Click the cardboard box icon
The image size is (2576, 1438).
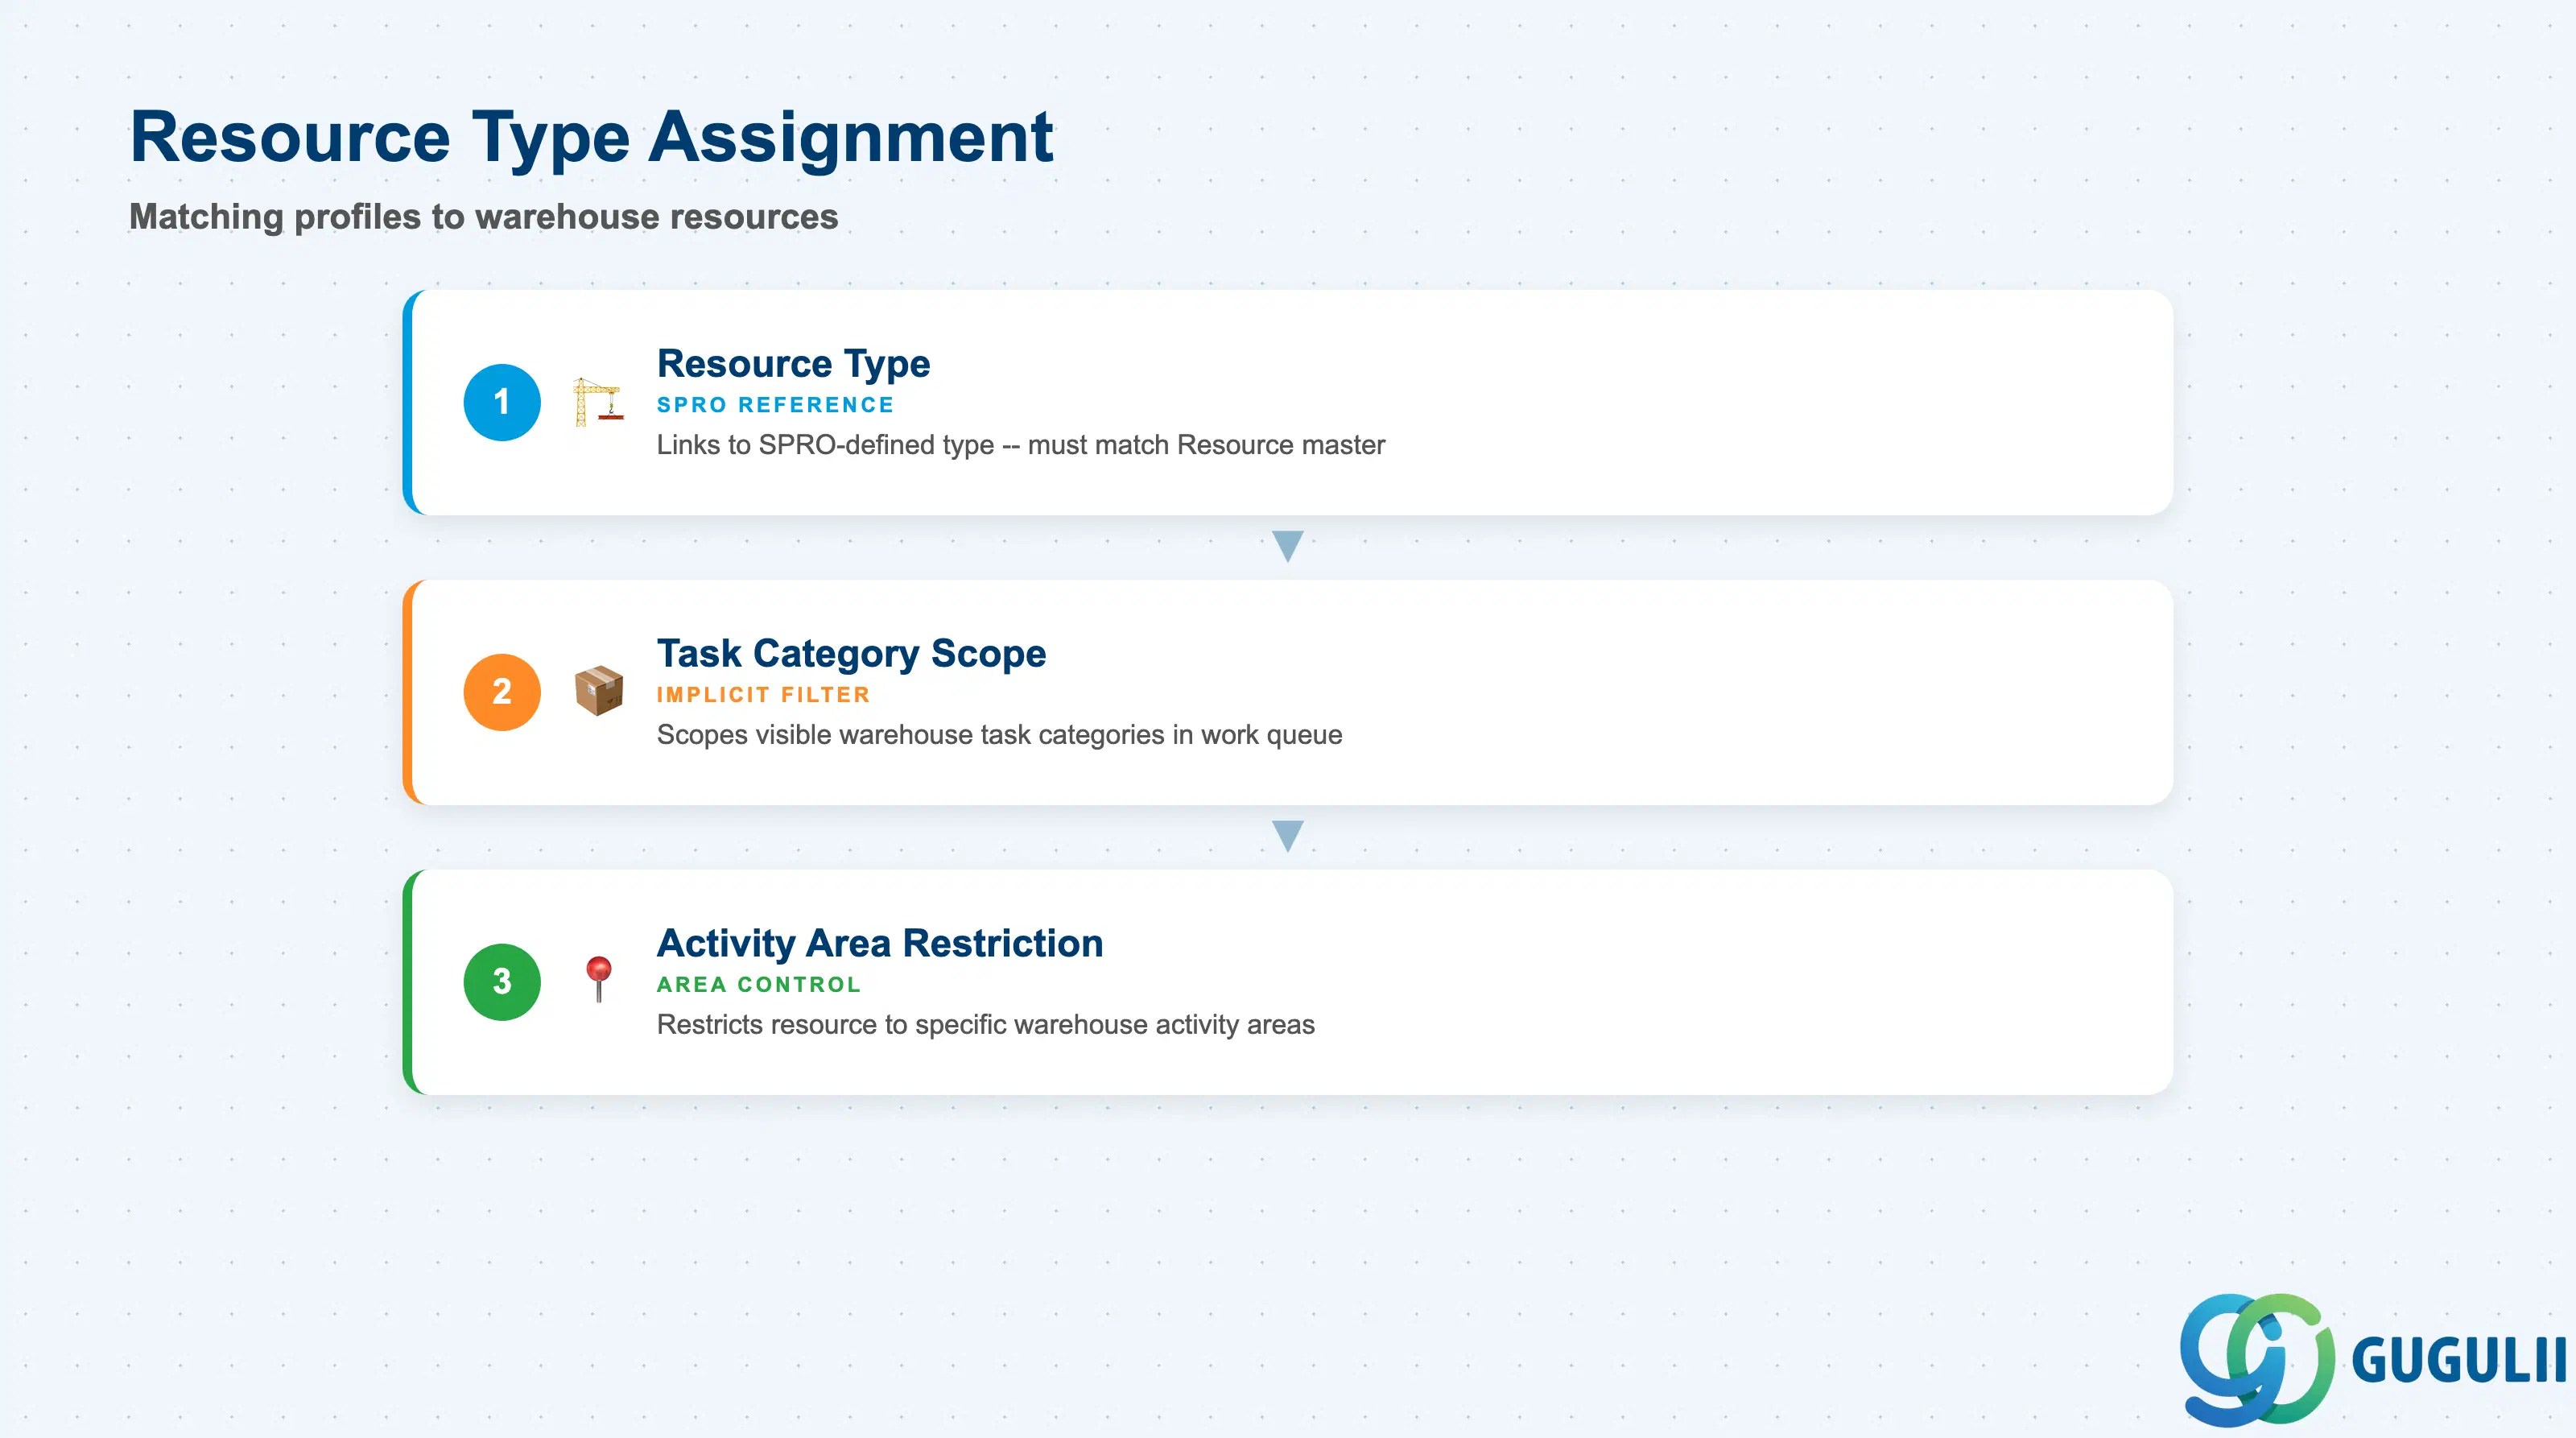(598, 691)
